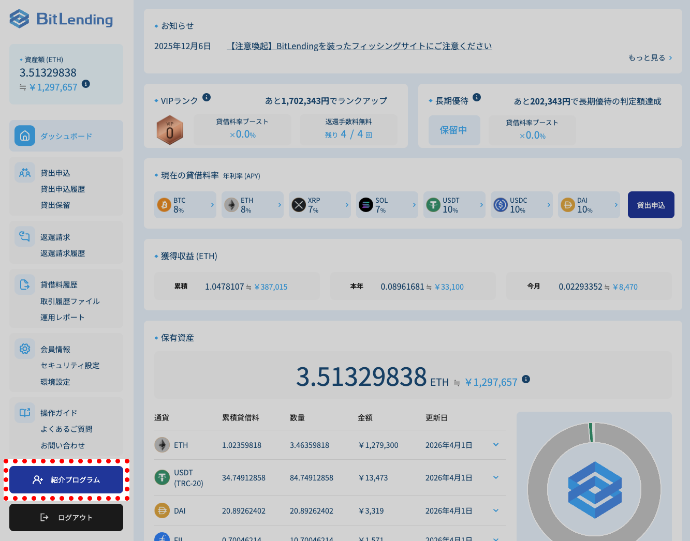Image resolution: width=690 pixels, height=541 pixels.
Task: Select the dashboard home icon
Action: click(25, 136)
